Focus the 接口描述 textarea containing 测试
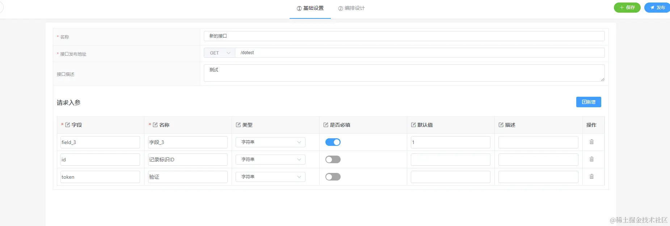Screen dimensions: 670x226 404,73
